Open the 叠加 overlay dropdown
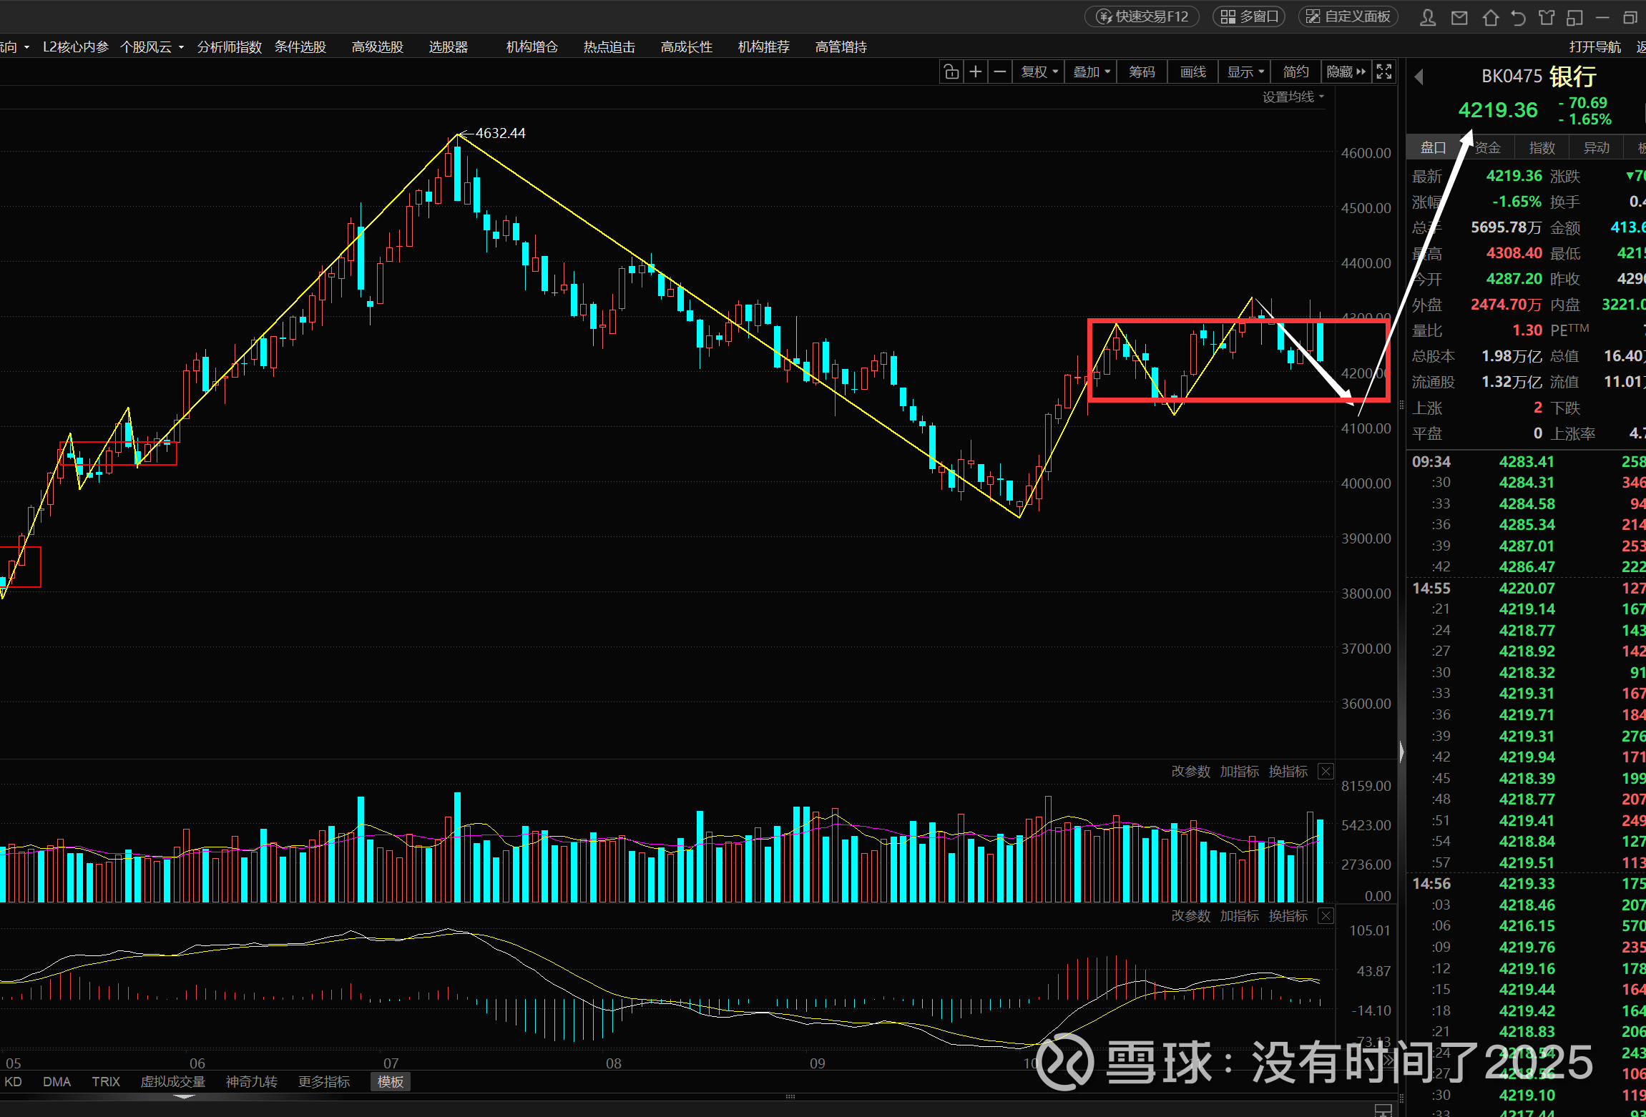The height and width of the screenshot is (1117, 1646). [x=1091, y=72]
